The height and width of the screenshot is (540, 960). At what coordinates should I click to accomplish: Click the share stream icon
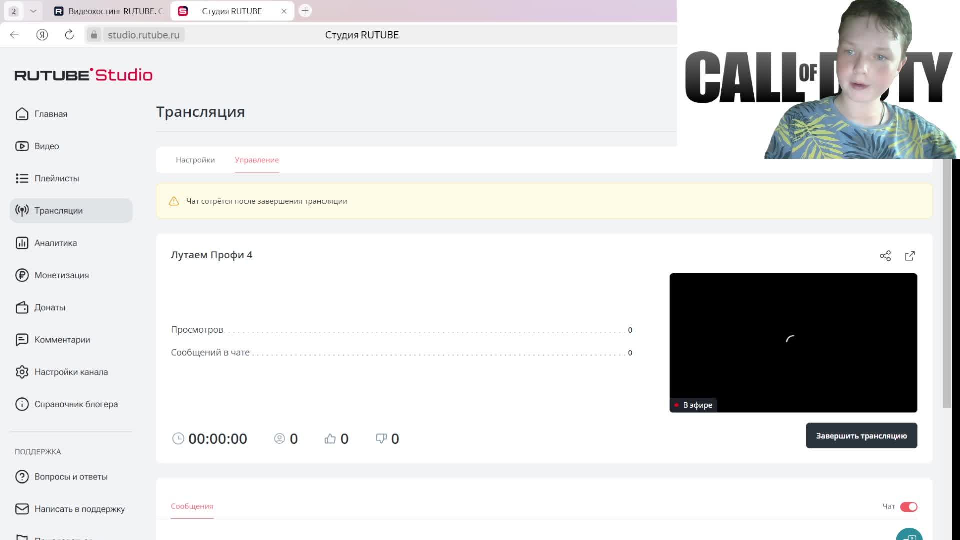885,256
